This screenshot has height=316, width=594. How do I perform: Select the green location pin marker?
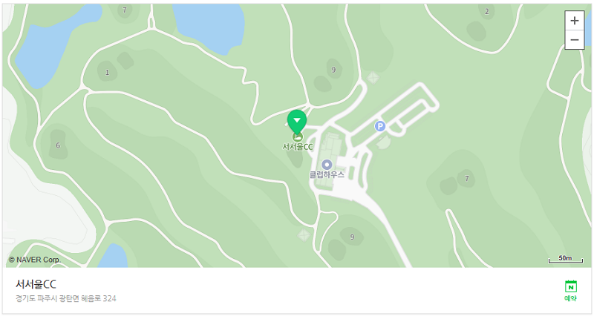(297, 122)
